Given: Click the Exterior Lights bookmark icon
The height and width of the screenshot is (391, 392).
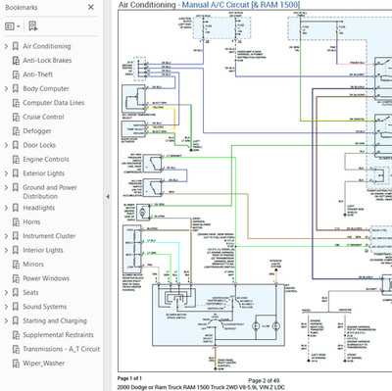Looking at the screenshot, I should (16, 173).
